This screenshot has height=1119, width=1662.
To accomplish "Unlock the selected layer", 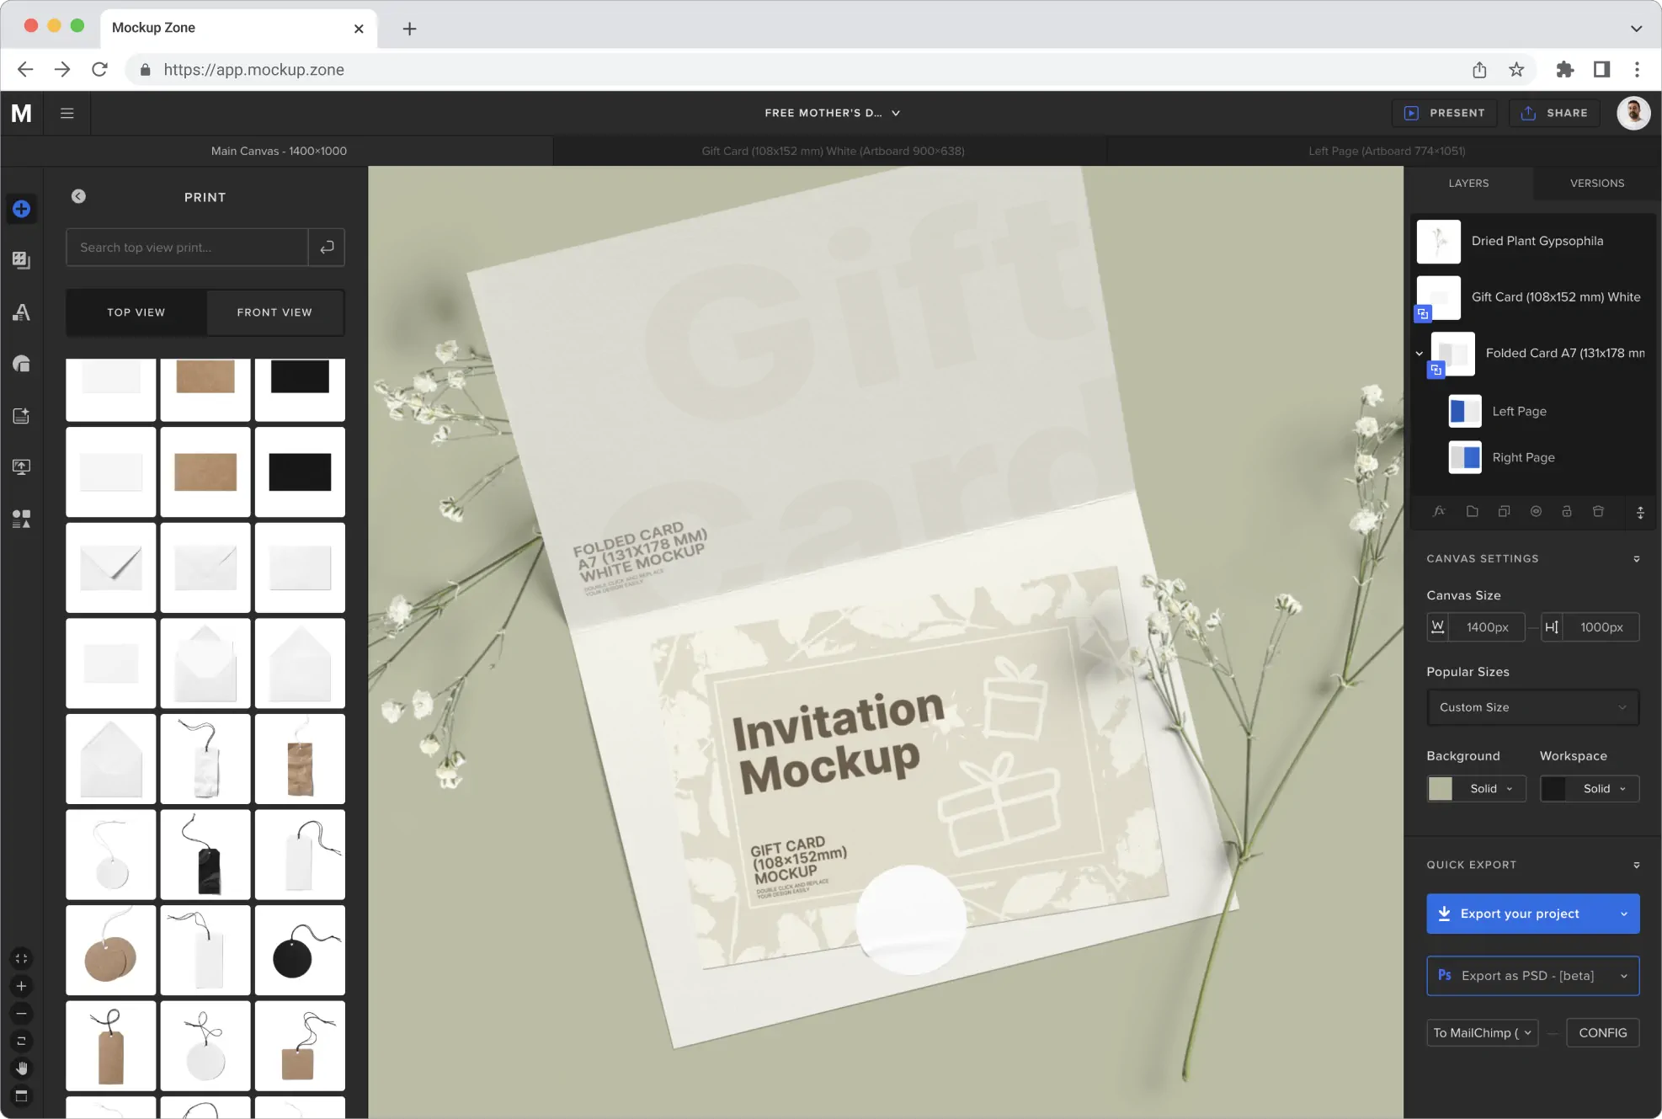I will pyautogui.click(x=1567, y=511).
